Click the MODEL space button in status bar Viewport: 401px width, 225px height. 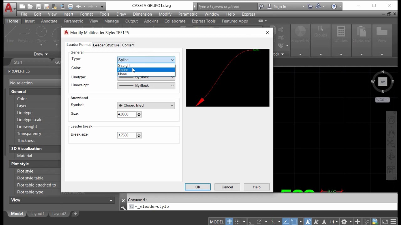pyautogui.click(x=217, y=222)
